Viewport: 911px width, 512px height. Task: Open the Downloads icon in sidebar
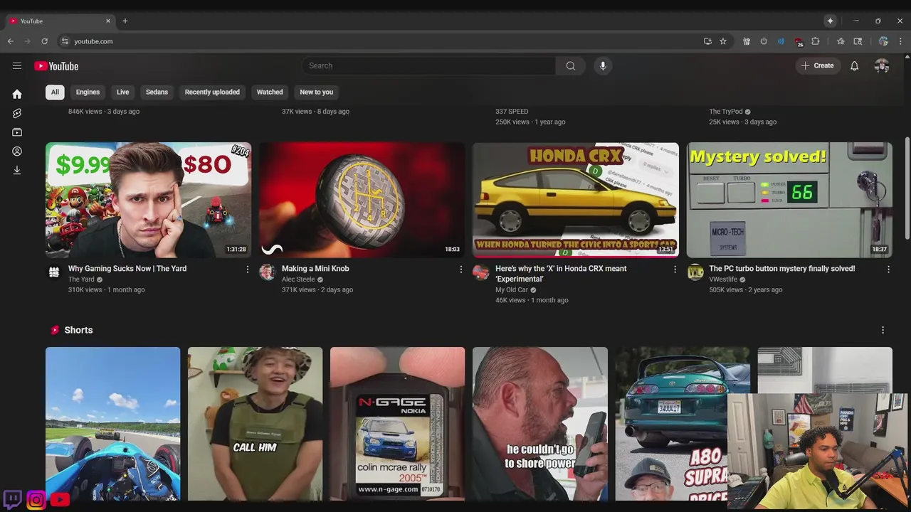coord(17,171)
